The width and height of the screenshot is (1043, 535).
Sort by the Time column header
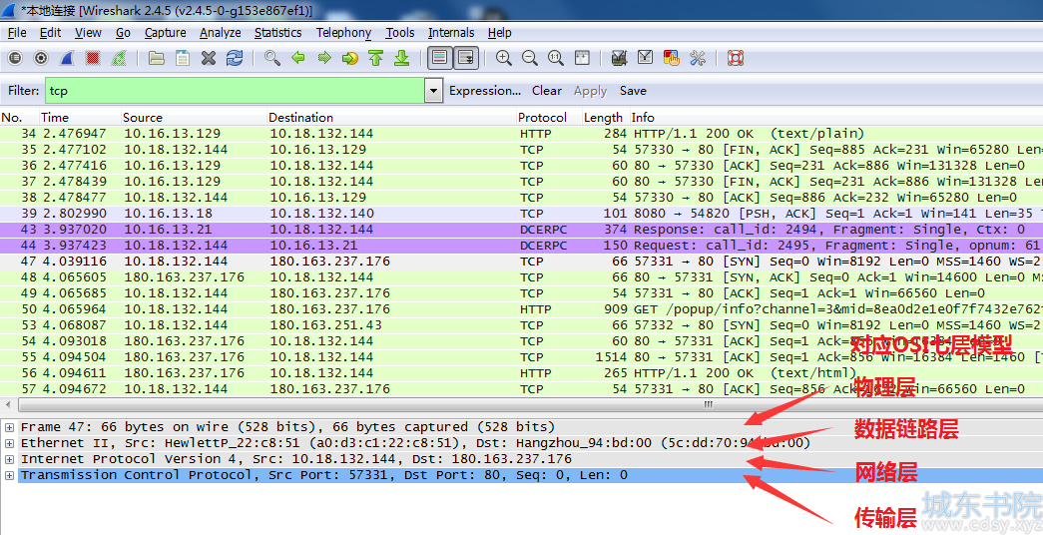[x=80, y=117]
